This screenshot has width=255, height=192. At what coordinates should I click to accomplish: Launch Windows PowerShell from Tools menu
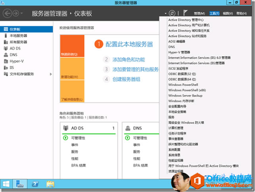(183, 84)
